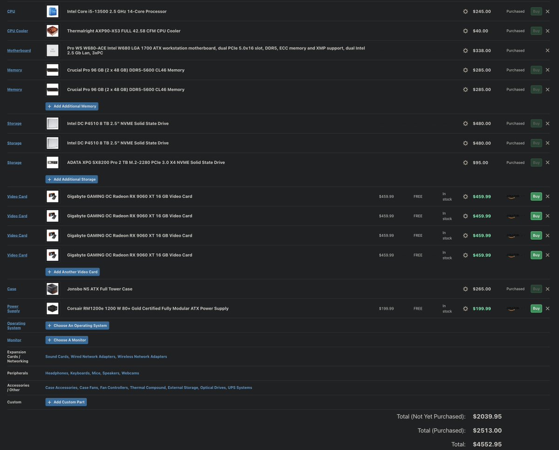Browse Webcams peripherals link

coord(130,373)
